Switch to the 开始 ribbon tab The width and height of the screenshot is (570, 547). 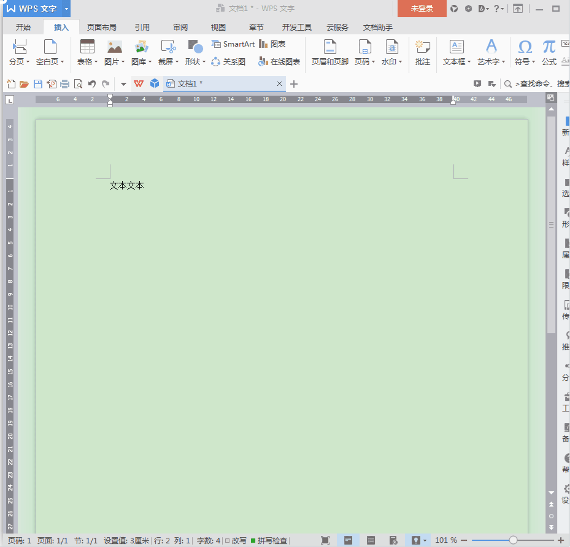[23, 27]
